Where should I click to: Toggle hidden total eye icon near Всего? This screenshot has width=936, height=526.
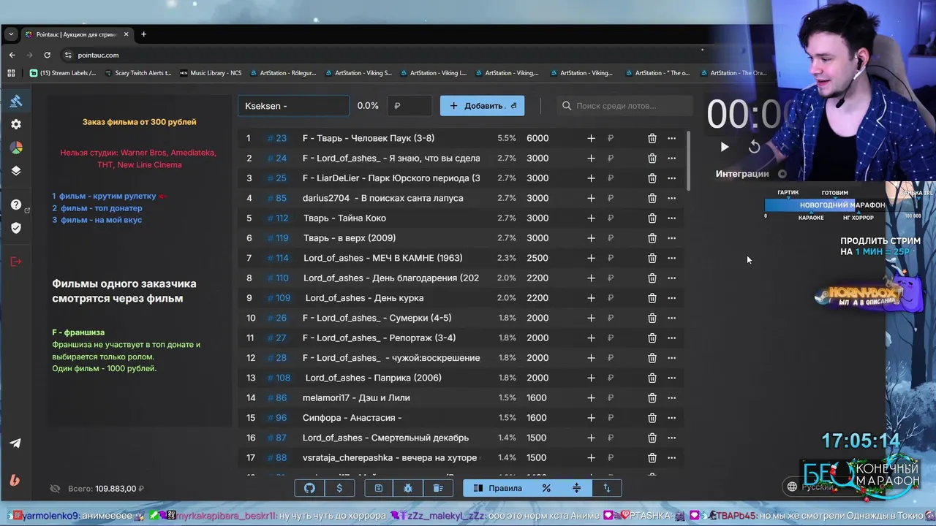tap(55, 489)
